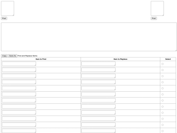Focus the small text area above the left Post button
The image size is (177, 133).
(8, 8)
